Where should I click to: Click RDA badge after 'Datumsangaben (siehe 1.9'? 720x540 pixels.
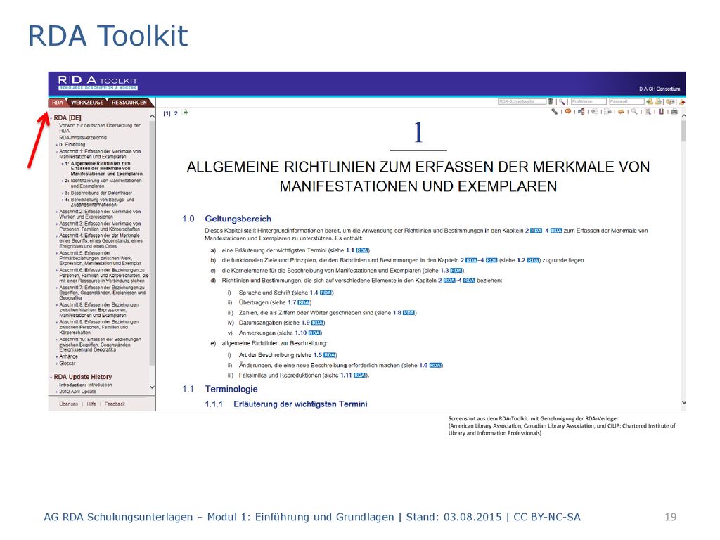pos(317,323)
